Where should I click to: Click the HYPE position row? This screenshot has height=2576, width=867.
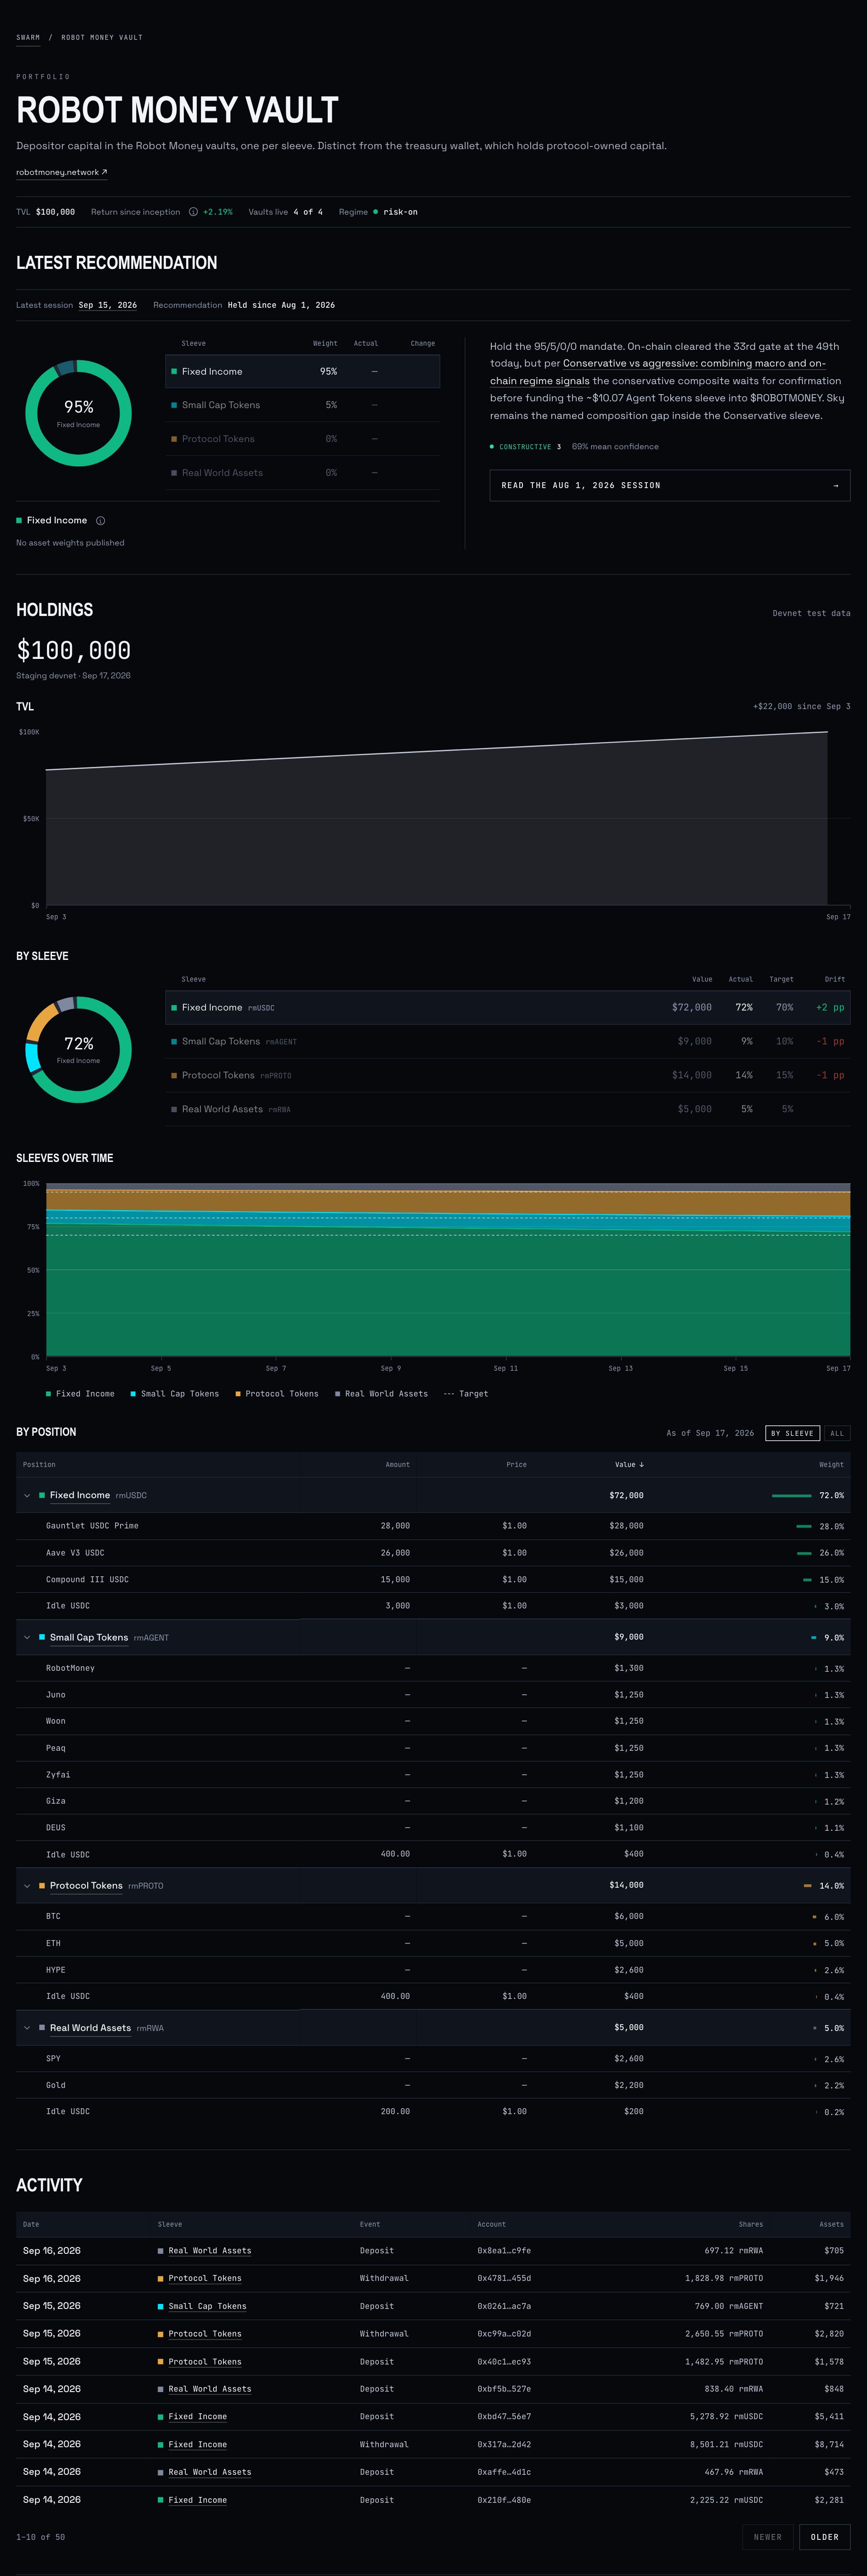click(433, 1970)
